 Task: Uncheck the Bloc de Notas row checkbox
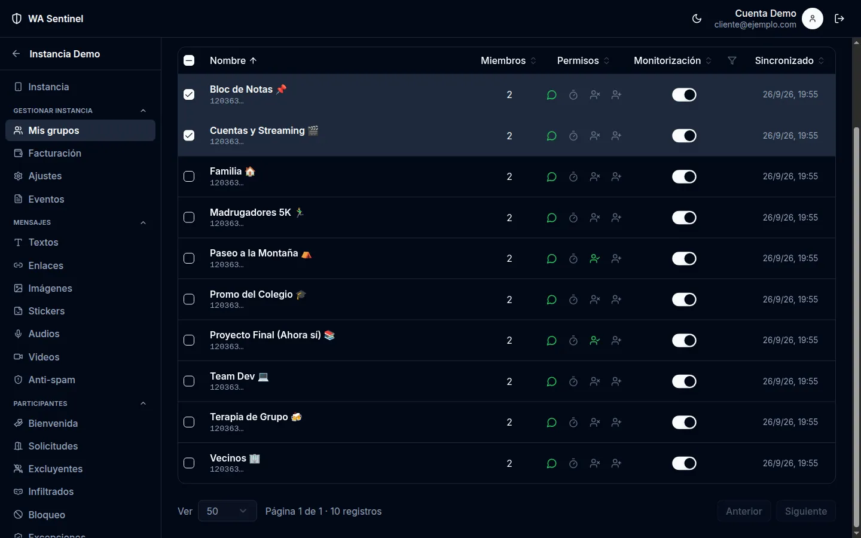pos(189,94)
